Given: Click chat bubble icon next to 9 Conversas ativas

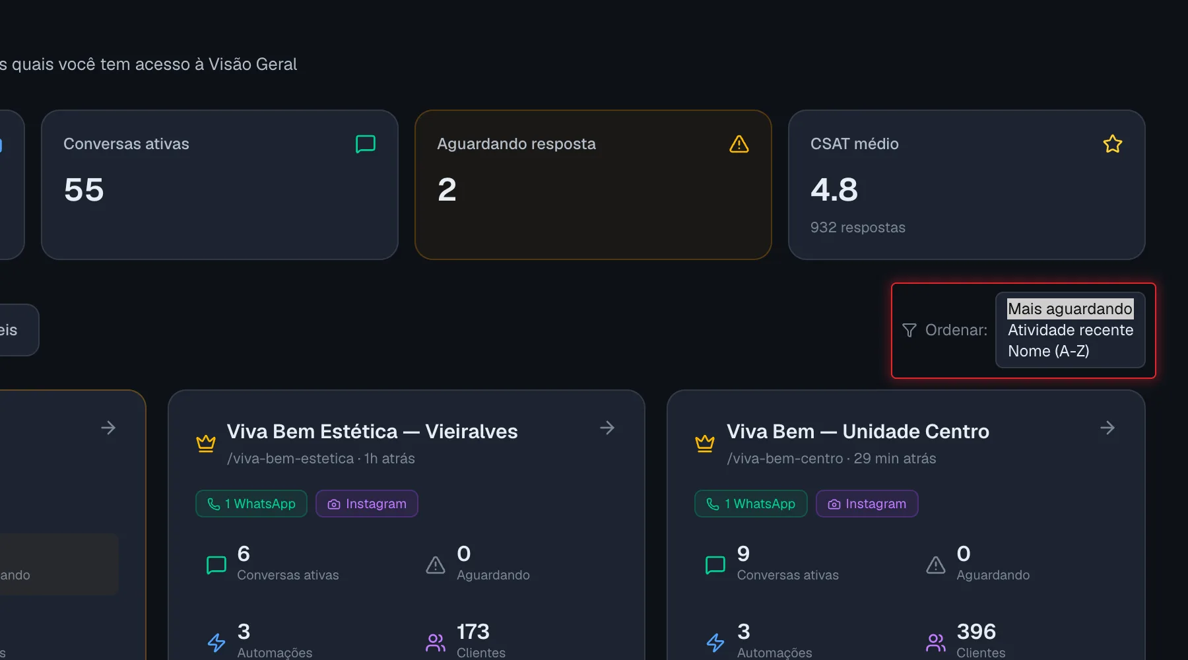Looking at the screenshot, I should (x=715, y=565).
